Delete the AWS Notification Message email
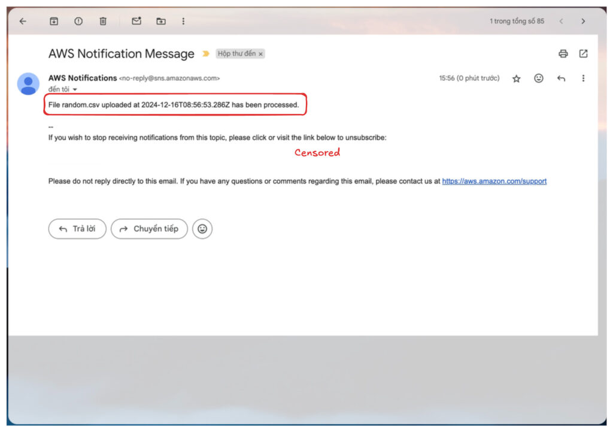The height and width of the screenshot is (432, 613). coord(103,21)
